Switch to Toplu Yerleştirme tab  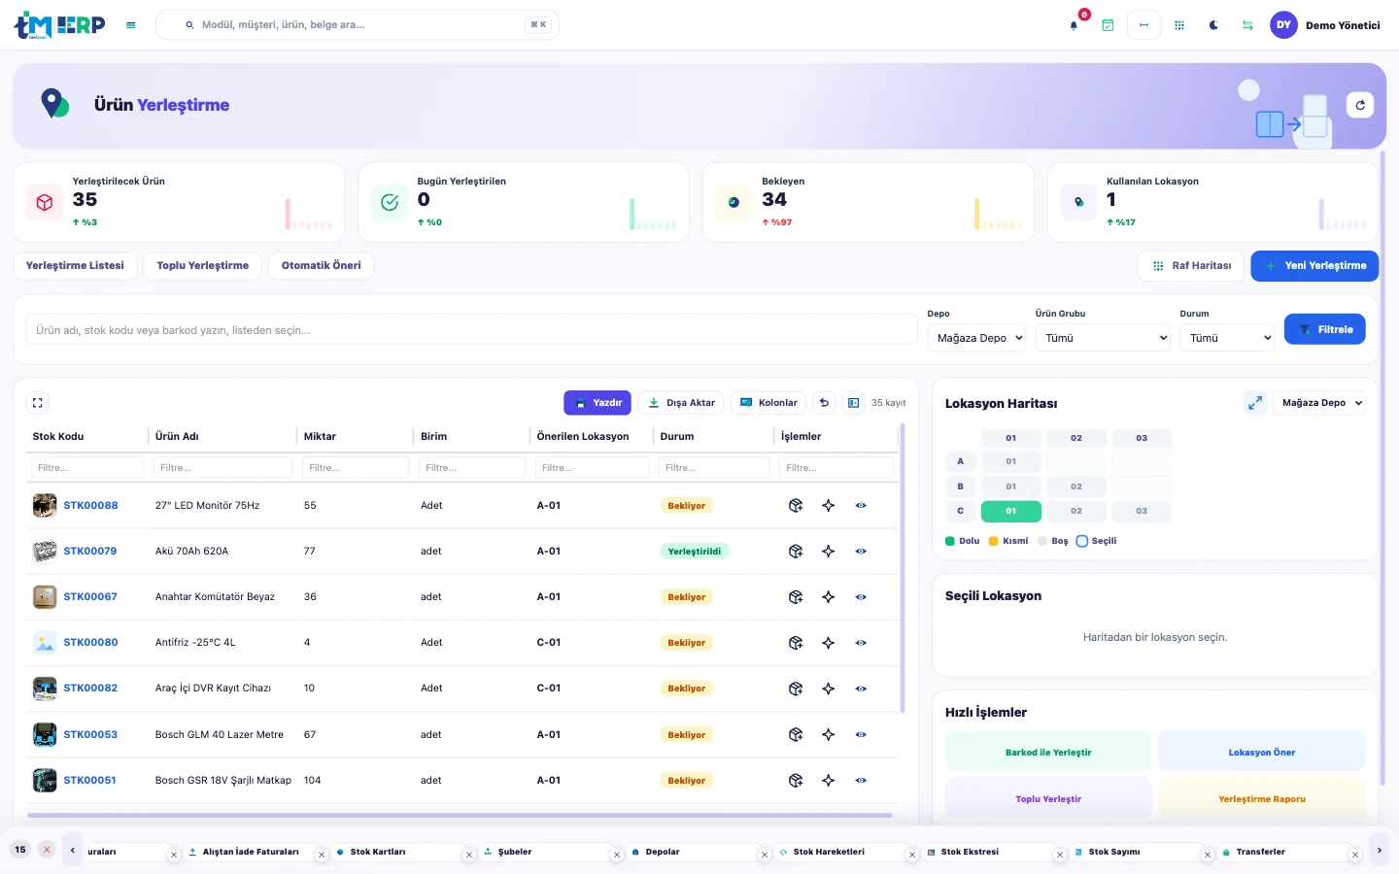(203, 266)
